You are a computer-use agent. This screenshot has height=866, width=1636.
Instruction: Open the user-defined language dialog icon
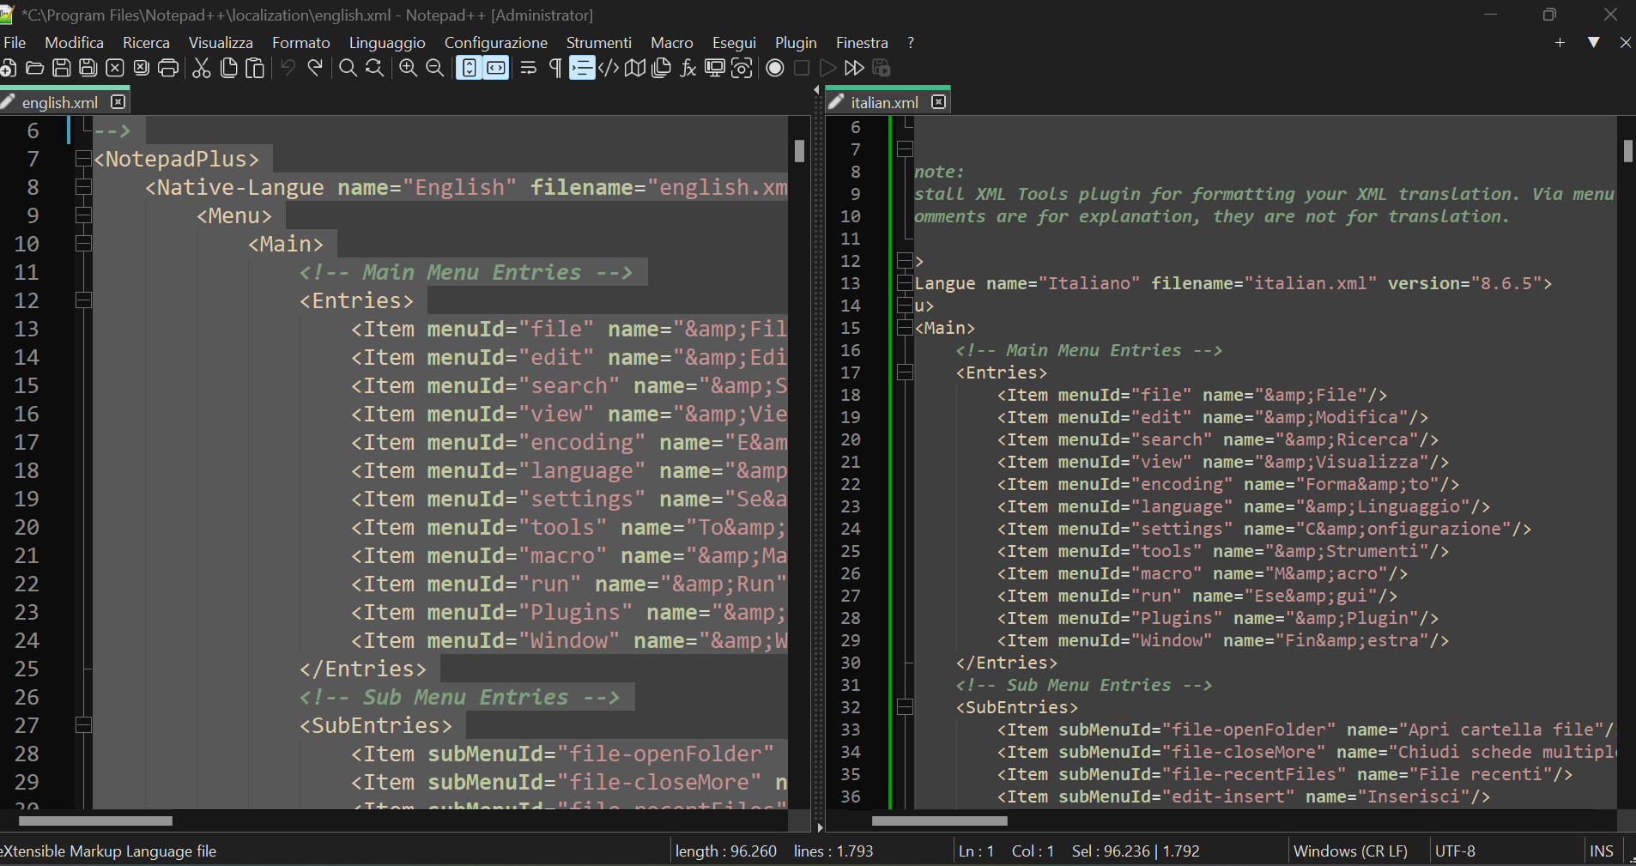pyautogui.click(x=609, y=68)
